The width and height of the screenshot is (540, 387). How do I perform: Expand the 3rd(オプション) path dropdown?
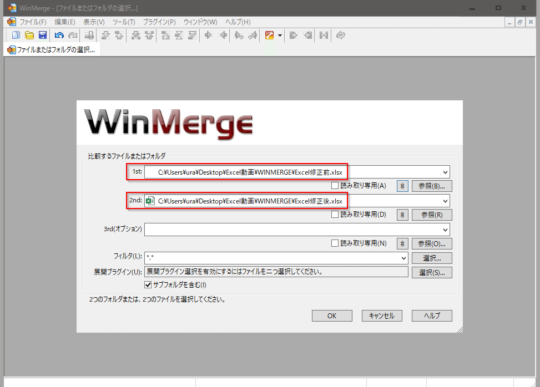445,230
